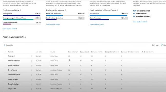Viewport: 166px width, 92px height.
Task: Open more options for Dawn Estrada
Action: click(32, 80)
